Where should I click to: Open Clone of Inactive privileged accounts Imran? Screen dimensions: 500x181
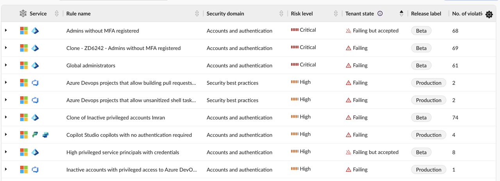(x=116, y=117)
